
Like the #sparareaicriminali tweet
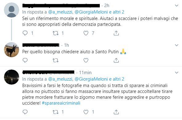click(86, 112)
